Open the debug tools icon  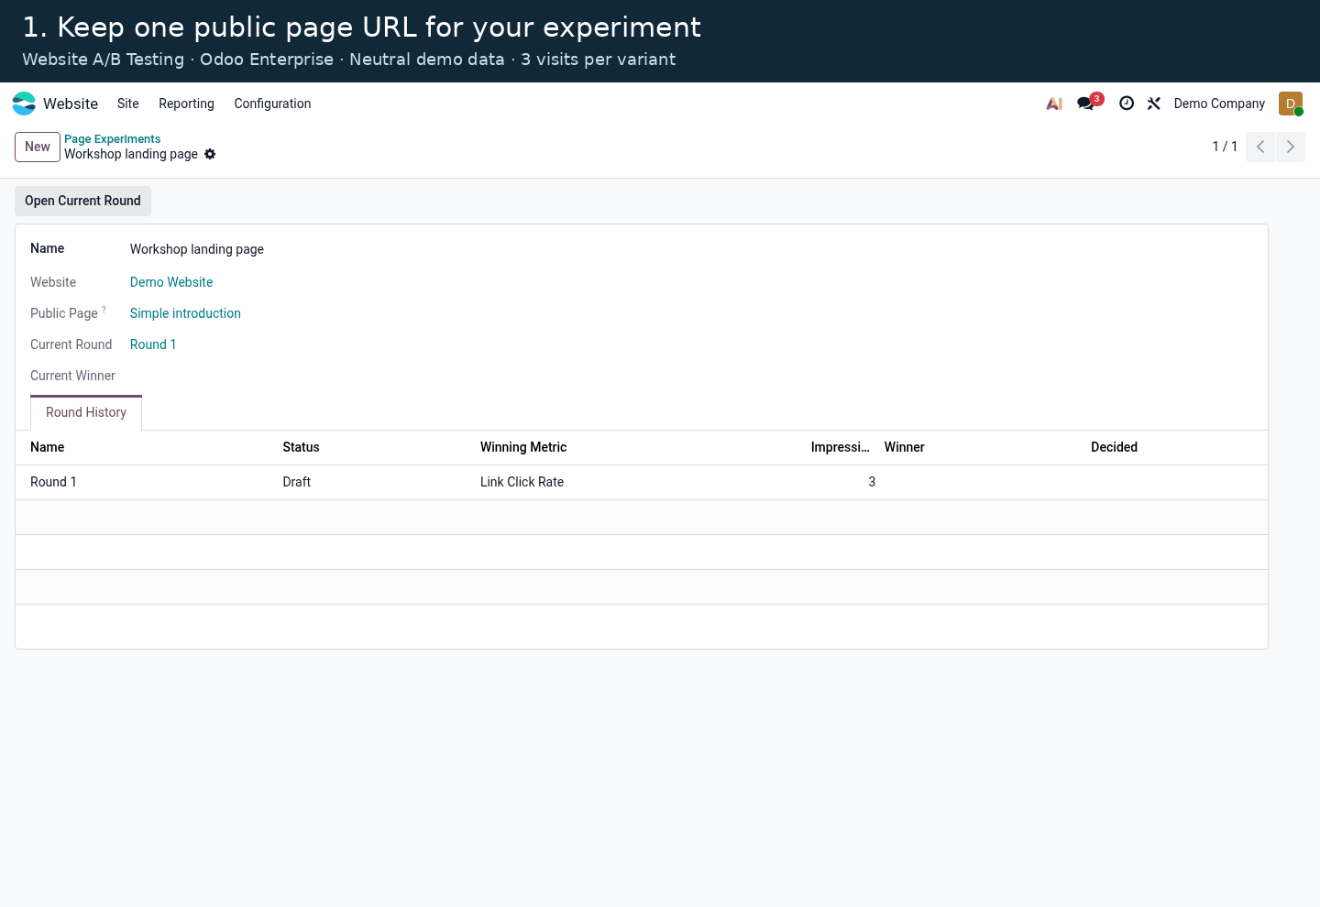click(1154, 104)
